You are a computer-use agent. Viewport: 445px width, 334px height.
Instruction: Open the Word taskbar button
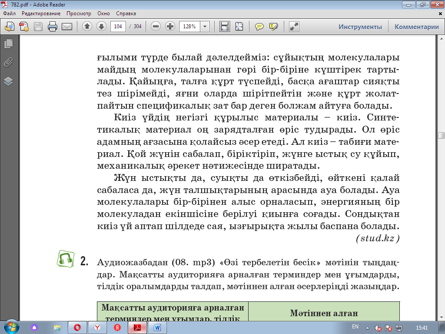click(157, 328)
